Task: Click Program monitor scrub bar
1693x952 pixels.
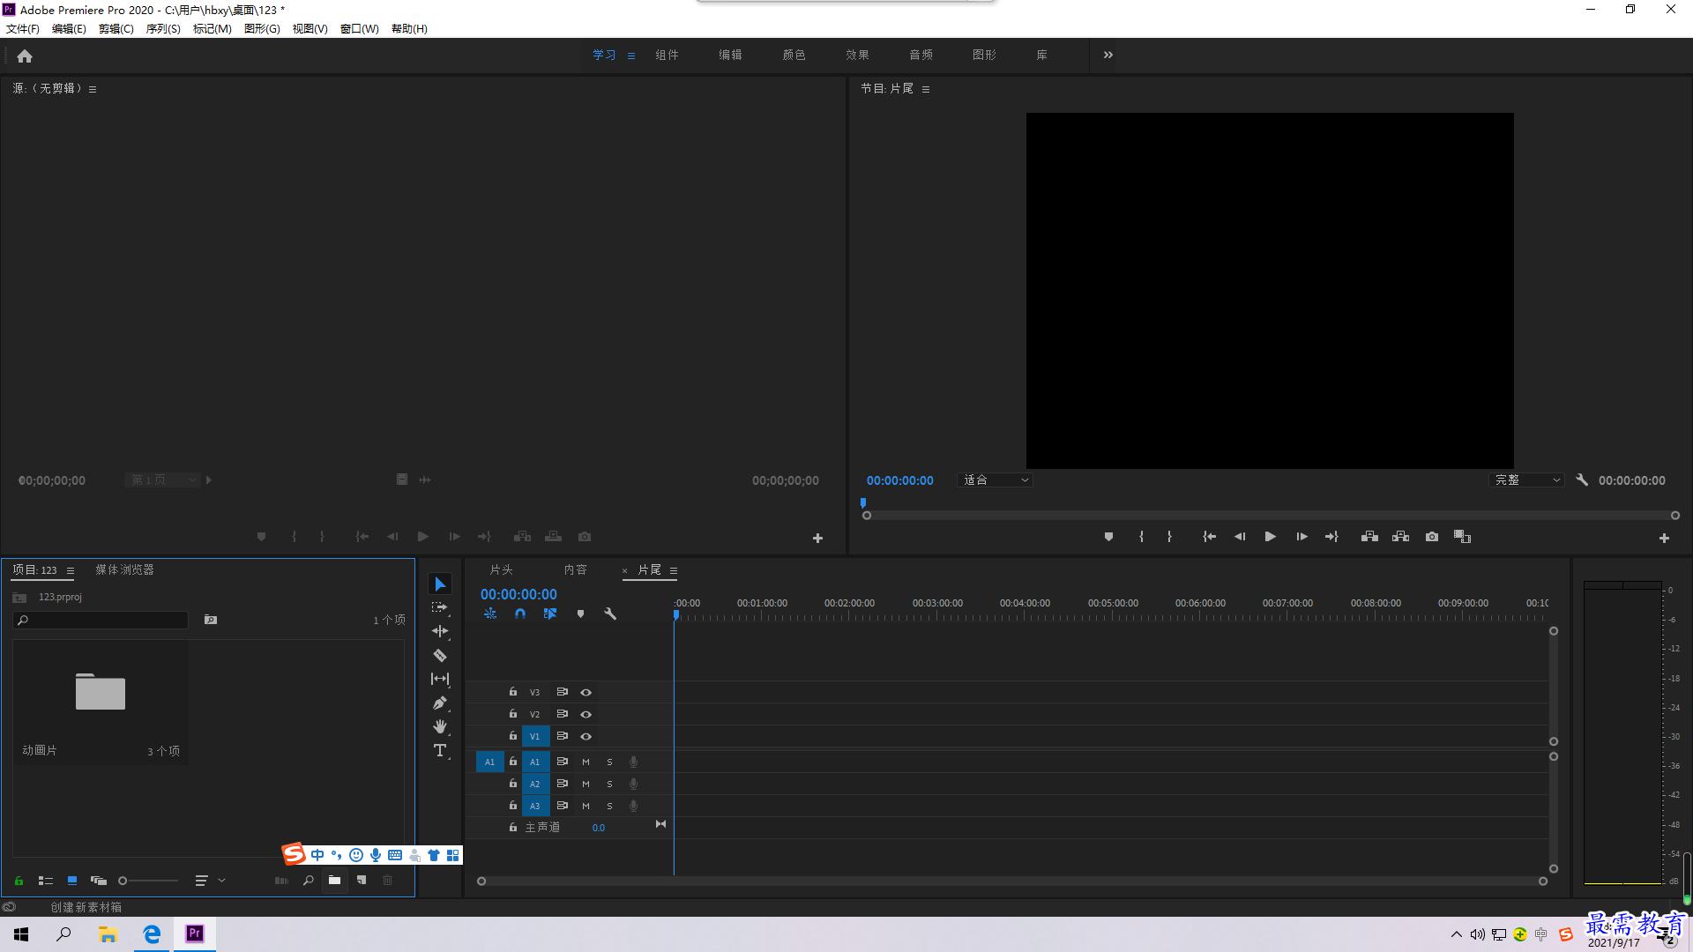Action: pyautogui.click(x=1271, y=516)
